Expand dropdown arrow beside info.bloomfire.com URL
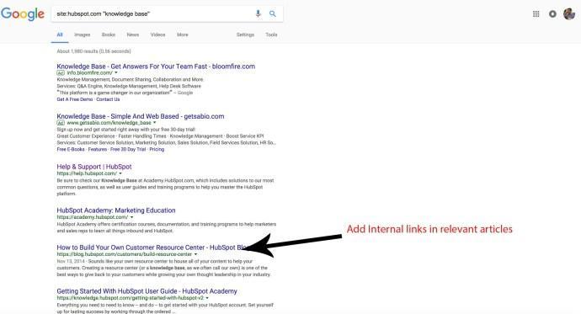Viewport: 581px width, 314px height. 116,73
